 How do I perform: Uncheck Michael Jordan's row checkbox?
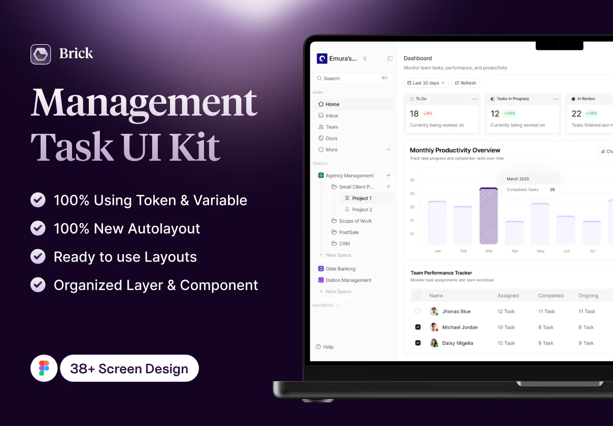(418, 327)
